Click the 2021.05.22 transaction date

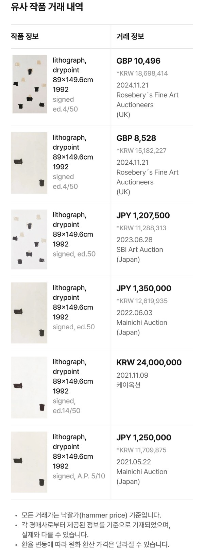(134, 462)
